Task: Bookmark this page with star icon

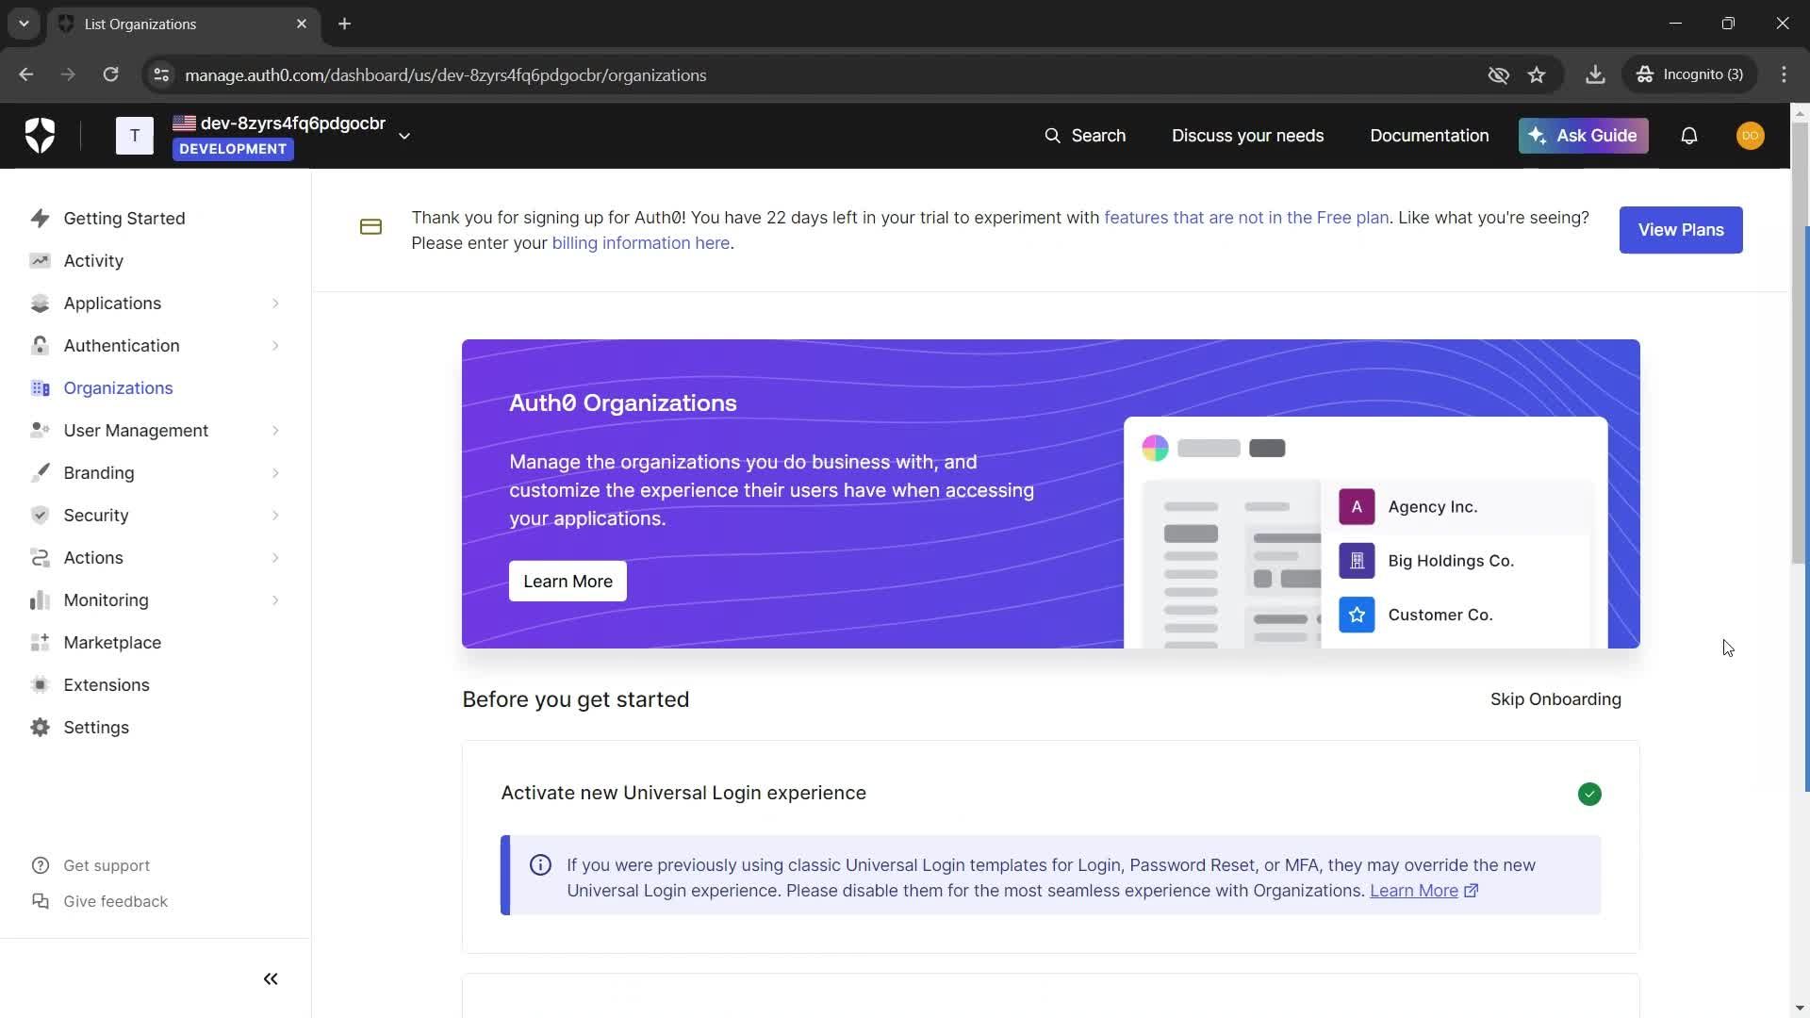Action: (x=1537, y=74)
